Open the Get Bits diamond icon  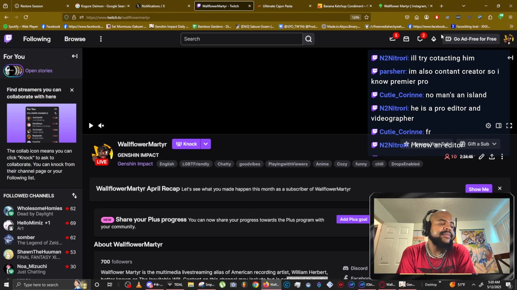point(433,39)
